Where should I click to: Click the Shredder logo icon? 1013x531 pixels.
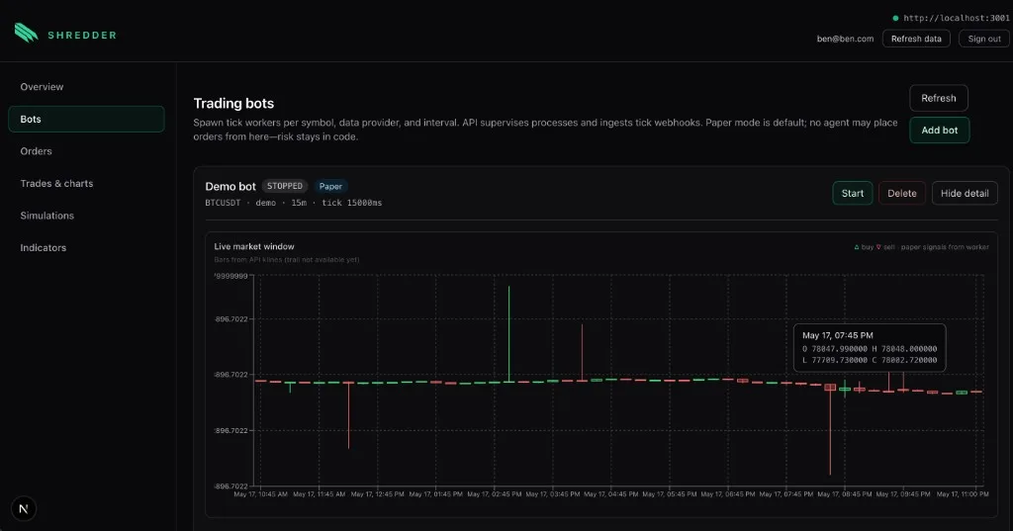tap(26, 33)
